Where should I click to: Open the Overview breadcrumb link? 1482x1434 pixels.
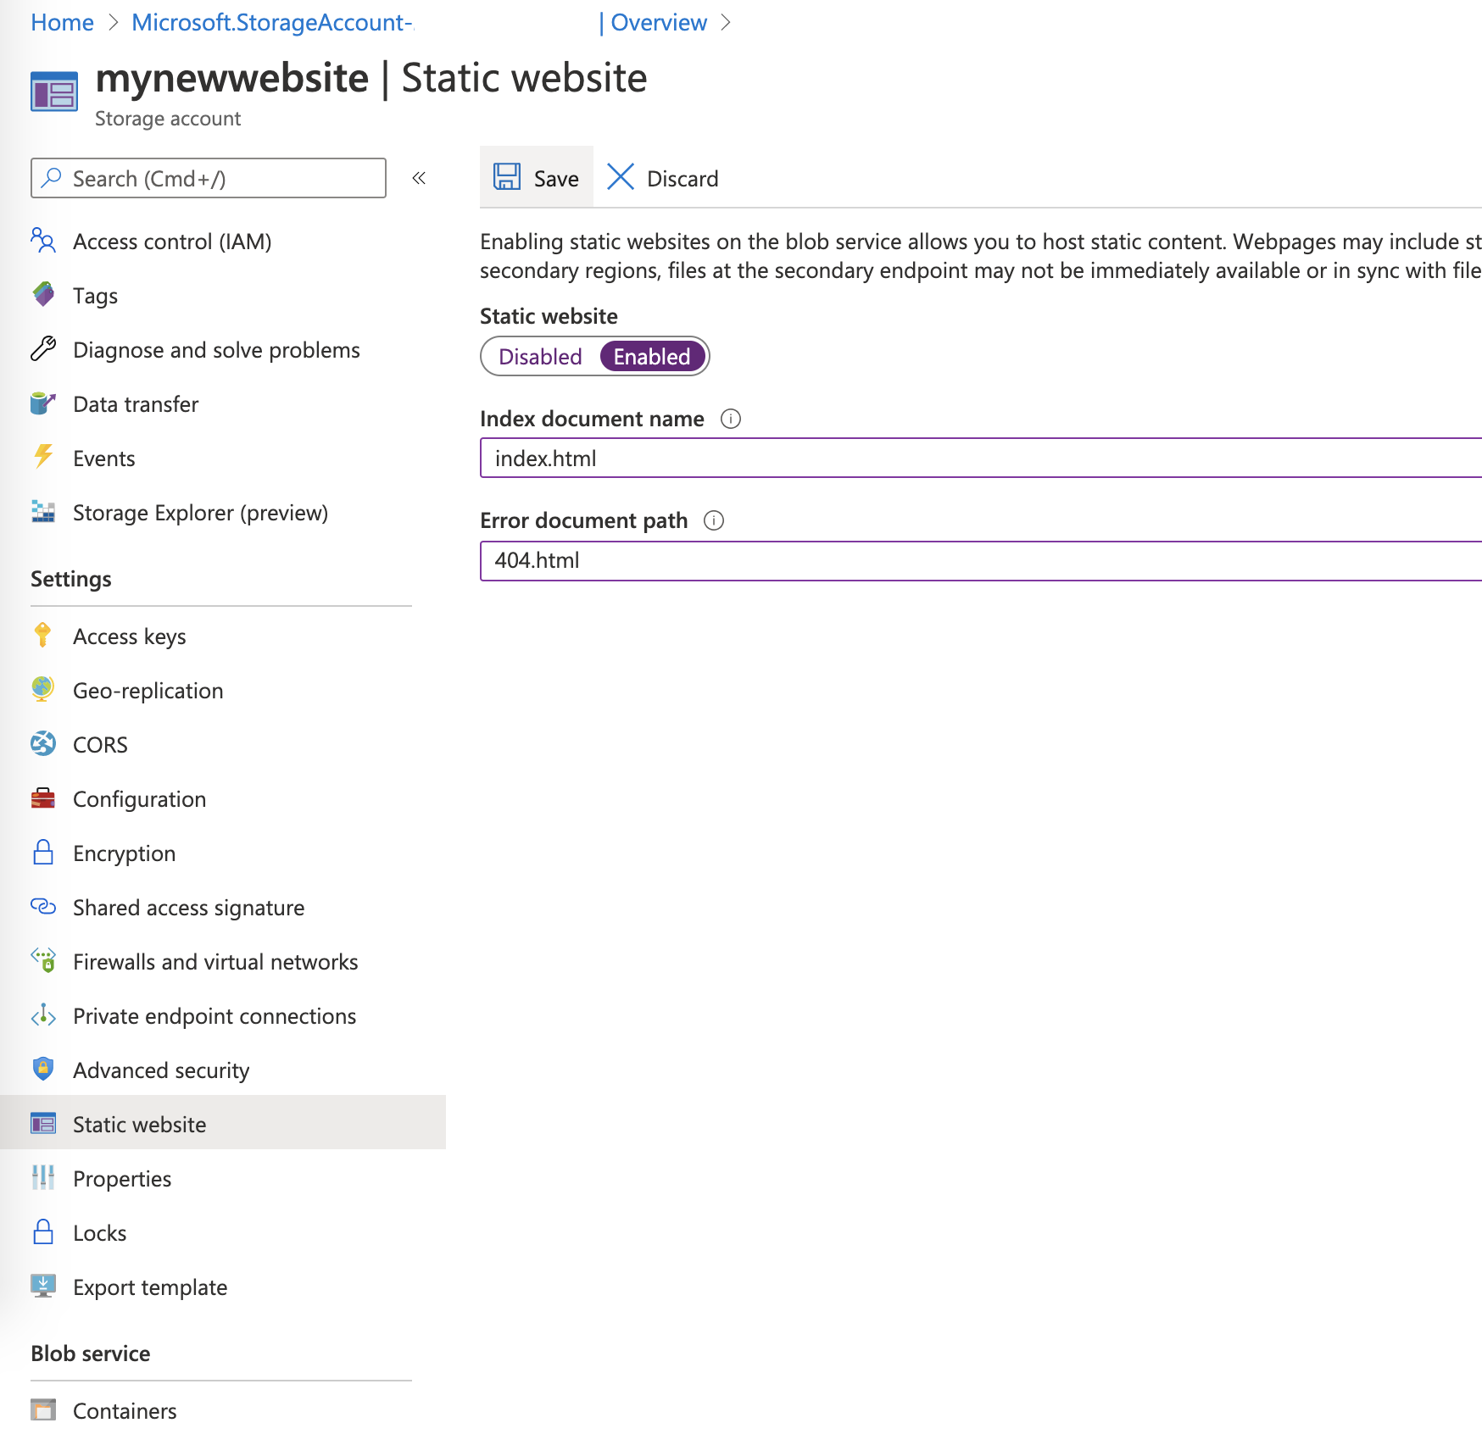(x=659, y=23)
